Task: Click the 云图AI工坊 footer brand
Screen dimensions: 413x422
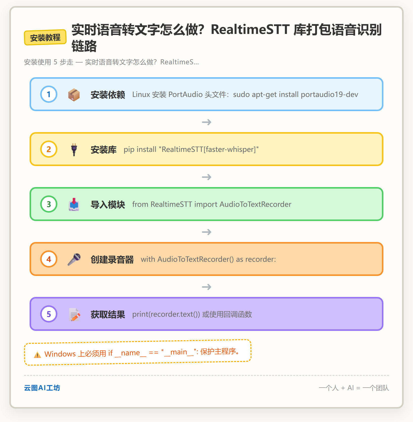Action: (42, 388)
